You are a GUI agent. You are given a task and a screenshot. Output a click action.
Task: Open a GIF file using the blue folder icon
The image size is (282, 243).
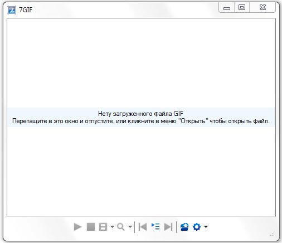point(184,227)
